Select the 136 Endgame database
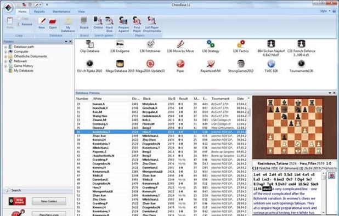This screenshot has height=216, width=339. pyautogui.click(x=120, y=47)
